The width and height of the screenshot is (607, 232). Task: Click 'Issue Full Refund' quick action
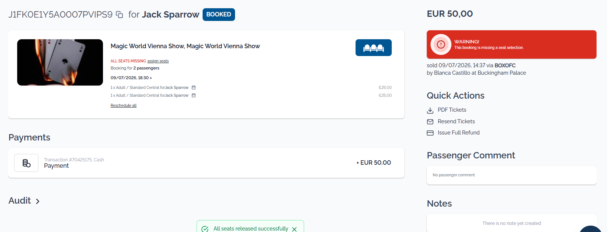pos(459,133)
